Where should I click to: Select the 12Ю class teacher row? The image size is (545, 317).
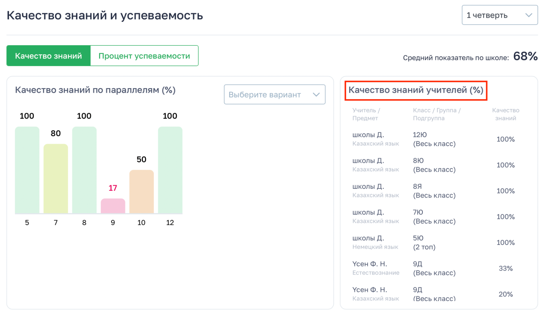coord(434,139)
